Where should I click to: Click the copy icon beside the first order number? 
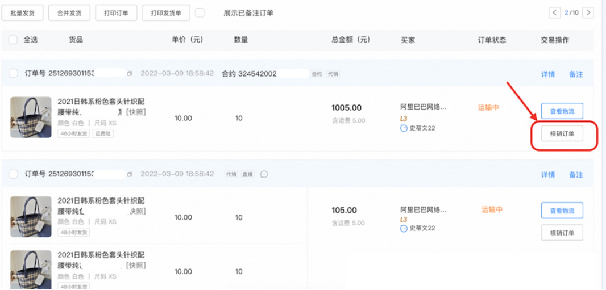tap(130, 74)
